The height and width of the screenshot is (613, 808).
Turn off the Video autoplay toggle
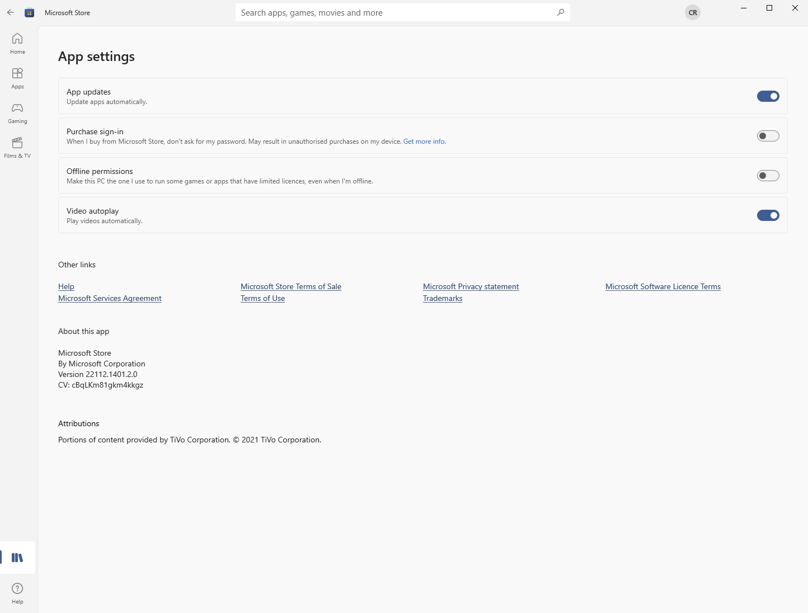pyautogui.click(x=768, y=215)
